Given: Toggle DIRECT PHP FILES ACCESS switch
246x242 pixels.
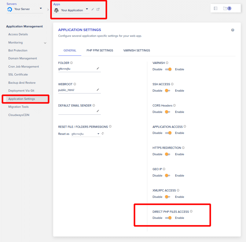Looking at the screenshot, I should coord(168,218).
